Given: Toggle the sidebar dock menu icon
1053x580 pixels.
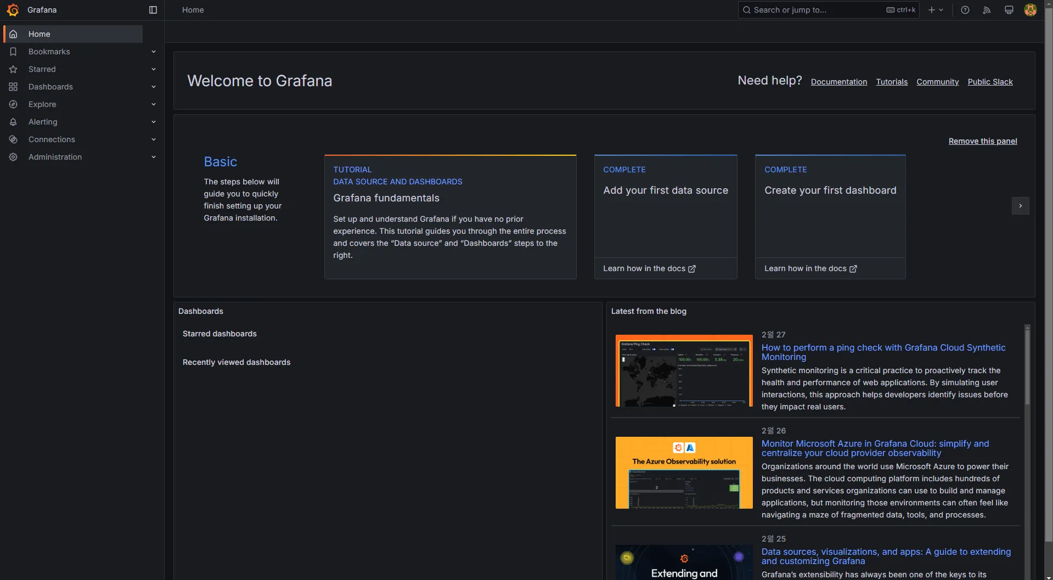Looking at the screenshot, I should (x=153, y=10).
